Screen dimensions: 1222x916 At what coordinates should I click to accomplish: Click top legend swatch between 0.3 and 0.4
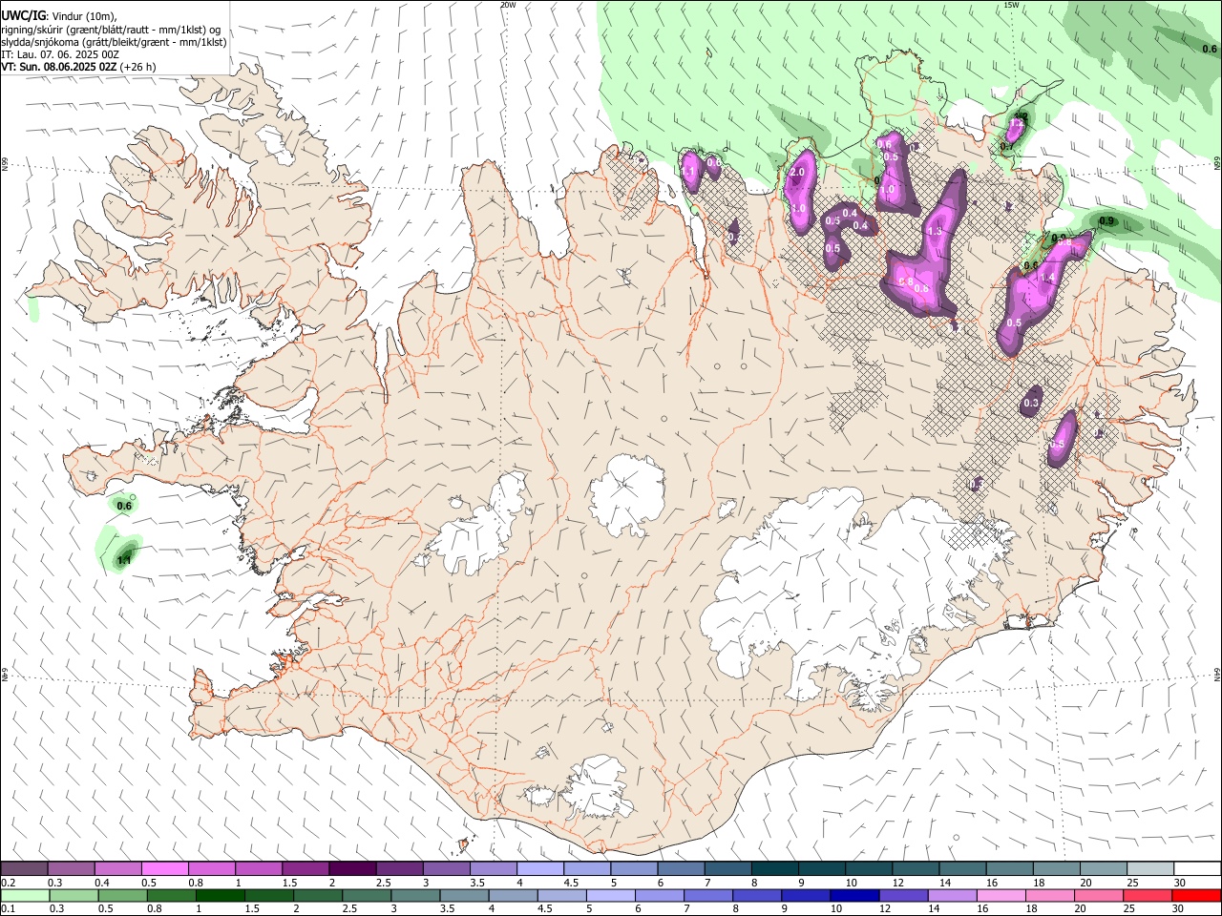pos(71,868)
